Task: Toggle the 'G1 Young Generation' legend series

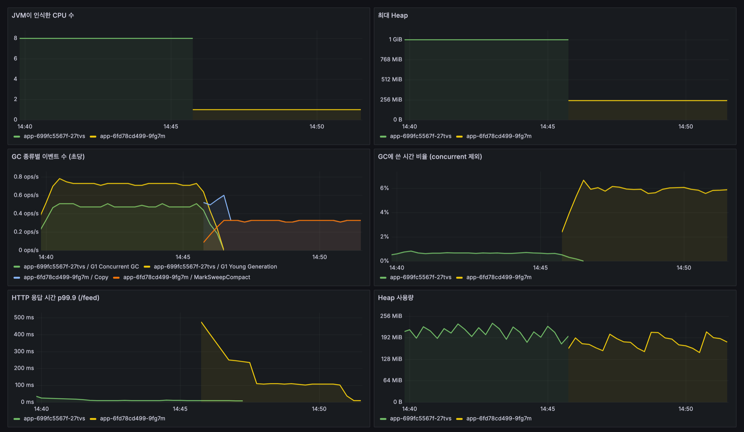Action: 215,267
